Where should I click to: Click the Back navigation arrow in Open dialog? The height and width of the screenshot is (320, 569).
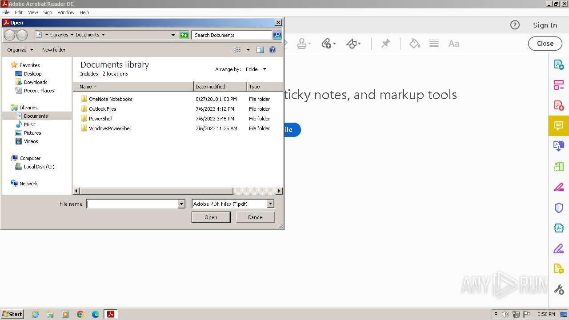9,35
